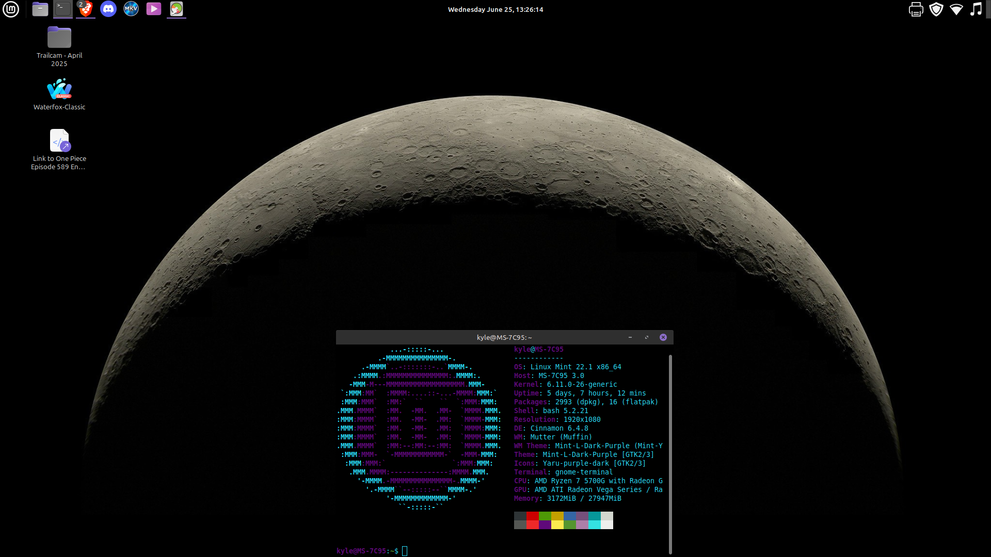Click the blue swatch in neofetch top row

pos(570,516)
